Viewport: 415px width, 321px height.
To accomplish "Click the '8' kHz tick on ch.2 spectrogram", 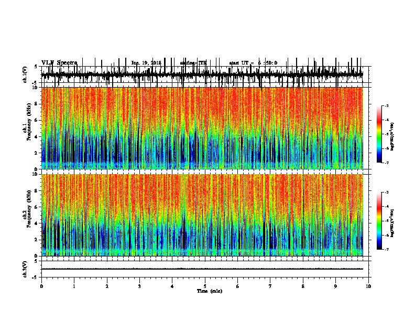I will [36, 191].
